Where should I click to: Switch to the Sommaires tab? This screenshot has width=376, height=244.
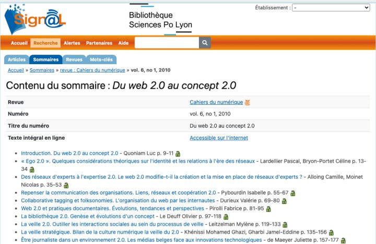coord(46,59)
